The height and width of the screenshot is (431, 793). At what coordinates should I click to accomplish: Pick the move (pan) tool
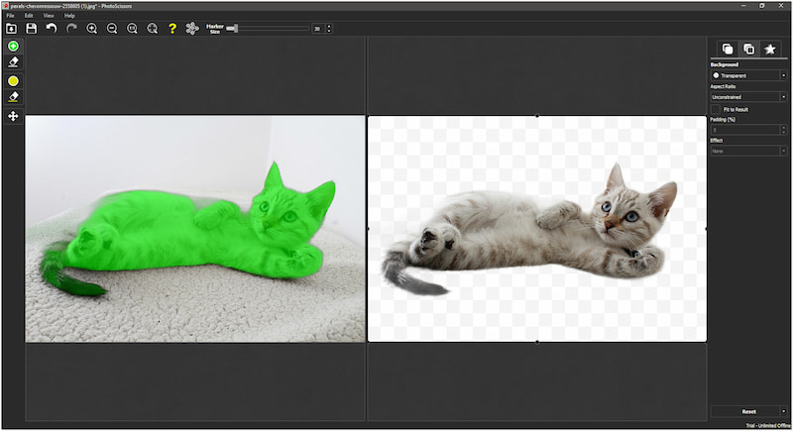13,116
